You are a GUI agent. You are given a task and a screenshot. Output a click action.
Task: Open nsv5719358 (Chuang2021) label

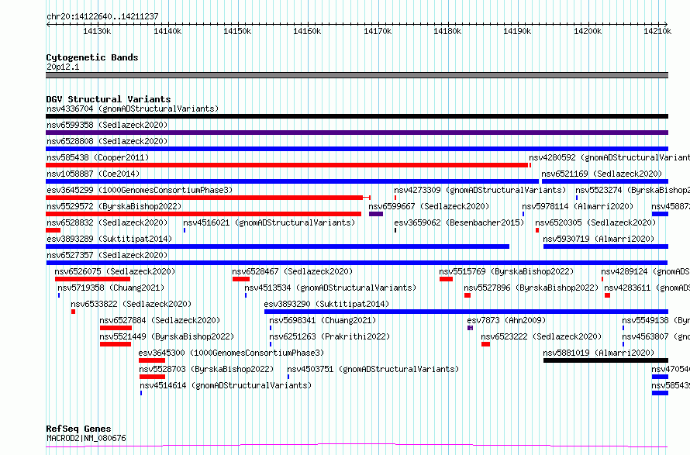coord(111,288)
